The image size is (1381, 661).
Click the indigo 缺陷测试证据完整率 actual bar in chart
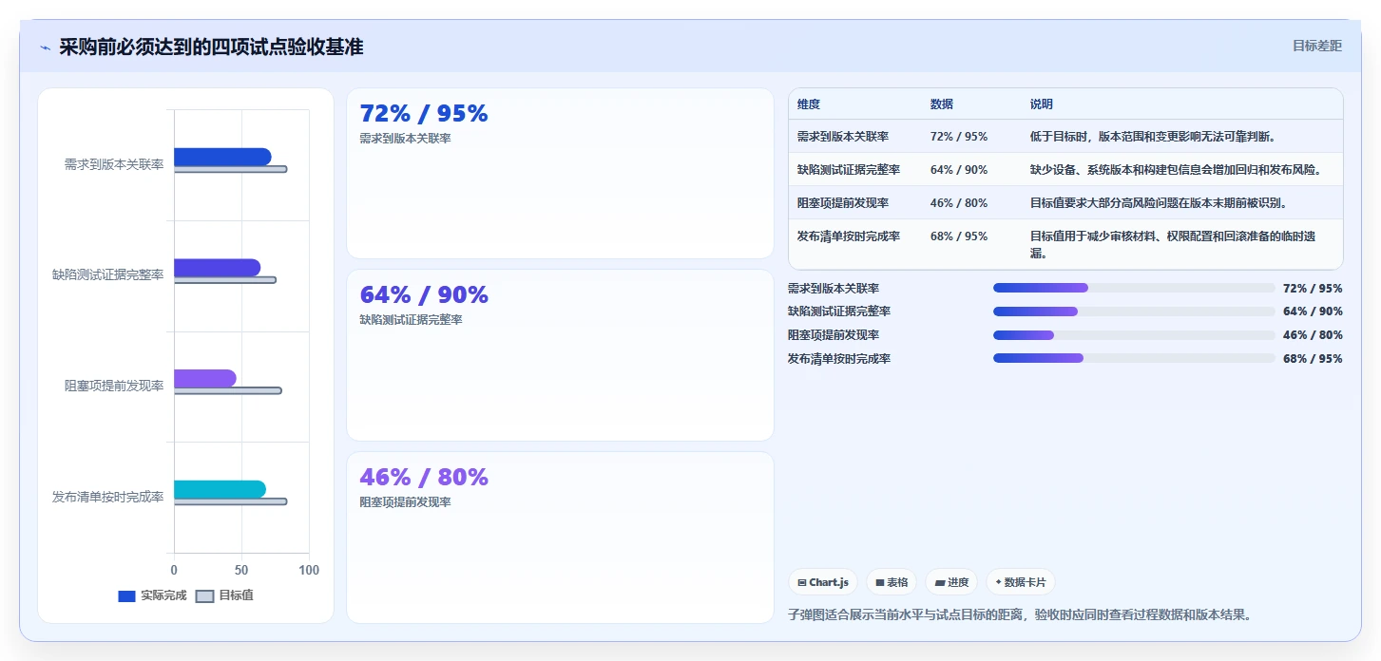(x=217, y=268)
